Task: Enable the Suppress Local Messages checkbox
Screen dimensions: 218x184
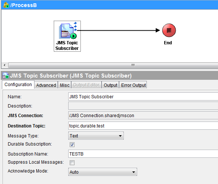Action: [72, 163]
